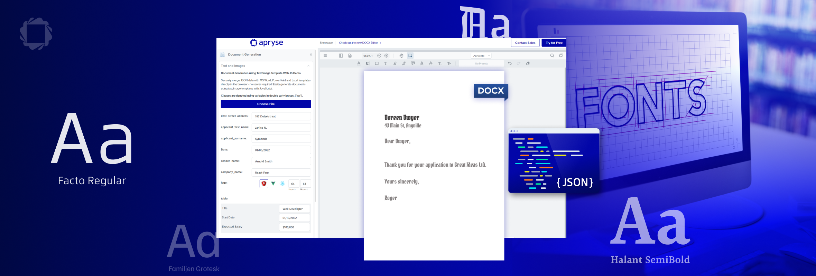Select the sticky note comment tool

click(x=413, y=63)
